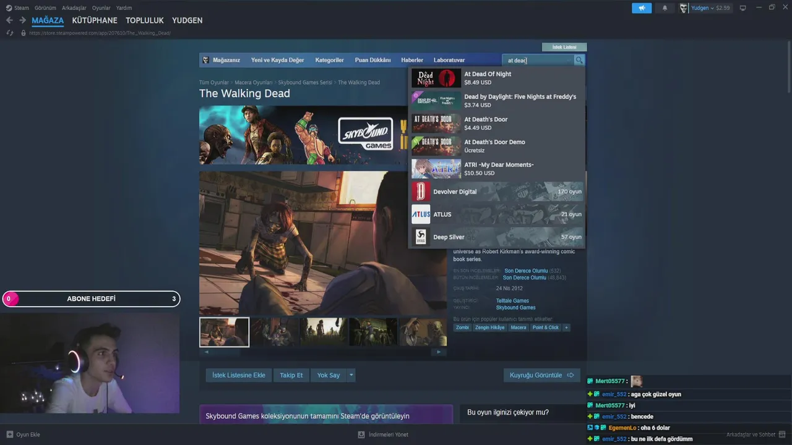Open the Oyunlar menu
This screenshot has height=445, width=792.
(101, 8)
